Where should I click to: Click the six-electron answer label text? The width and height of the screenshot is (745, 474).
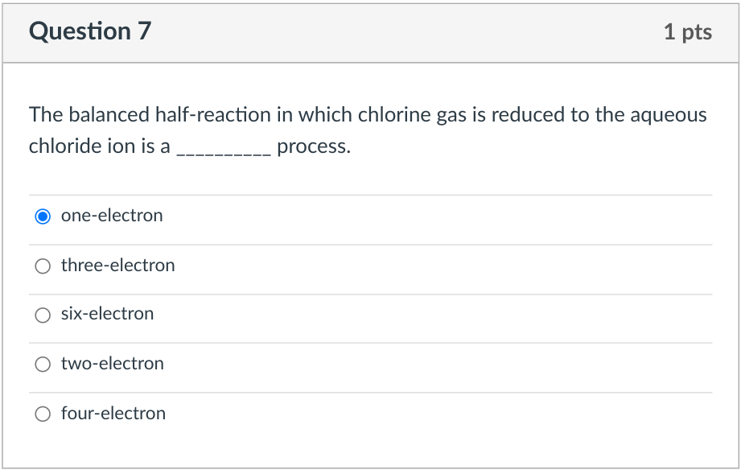coord(108,314)
